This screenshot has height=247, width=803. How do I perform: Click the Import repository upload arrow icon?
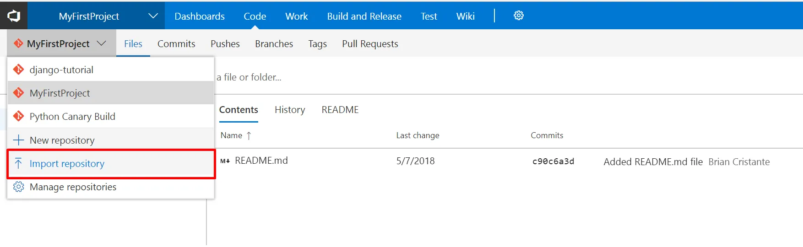tap(18, 163)
